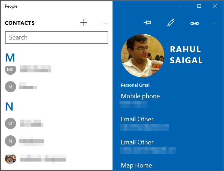Link contacts using the chain icon
The height and width of the screenshot is (171, 224).
(x=194, y=23)
